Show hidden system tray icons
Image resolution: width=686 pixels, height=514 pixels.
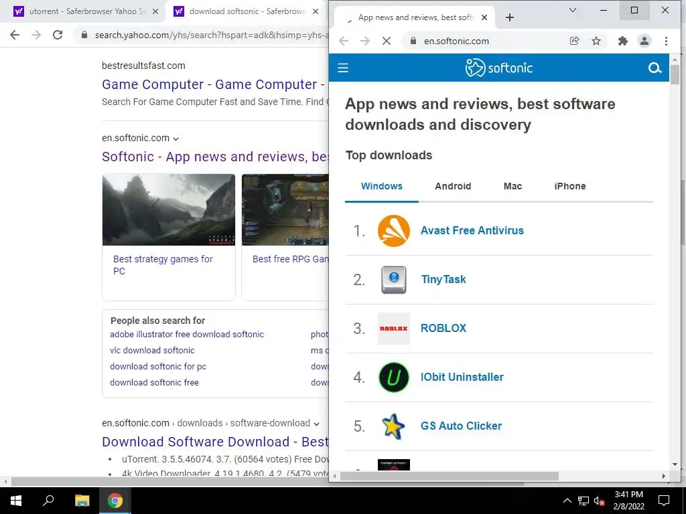(567, 501)
